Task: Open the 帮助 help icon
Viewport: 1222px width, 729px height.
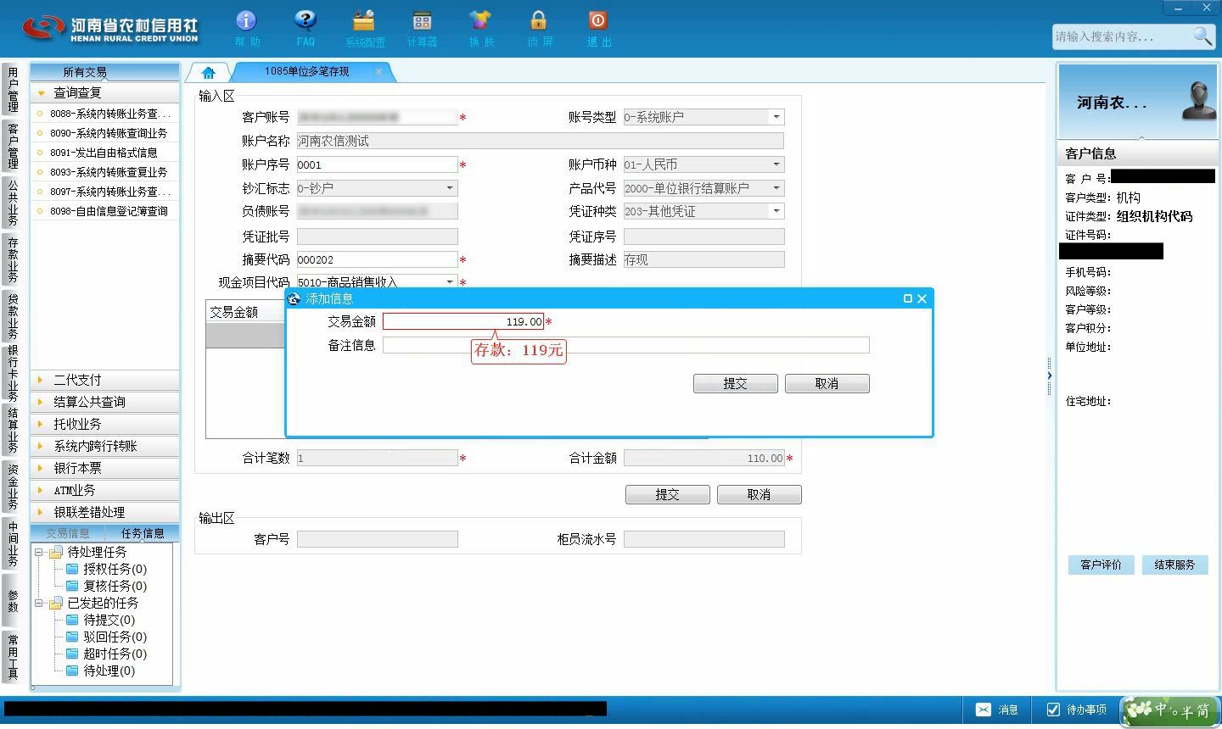Action: click(x=246, y=20)
